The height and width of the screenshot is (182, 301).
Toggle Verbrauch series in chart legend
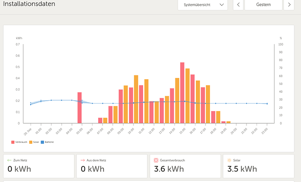tap(19, 142)
